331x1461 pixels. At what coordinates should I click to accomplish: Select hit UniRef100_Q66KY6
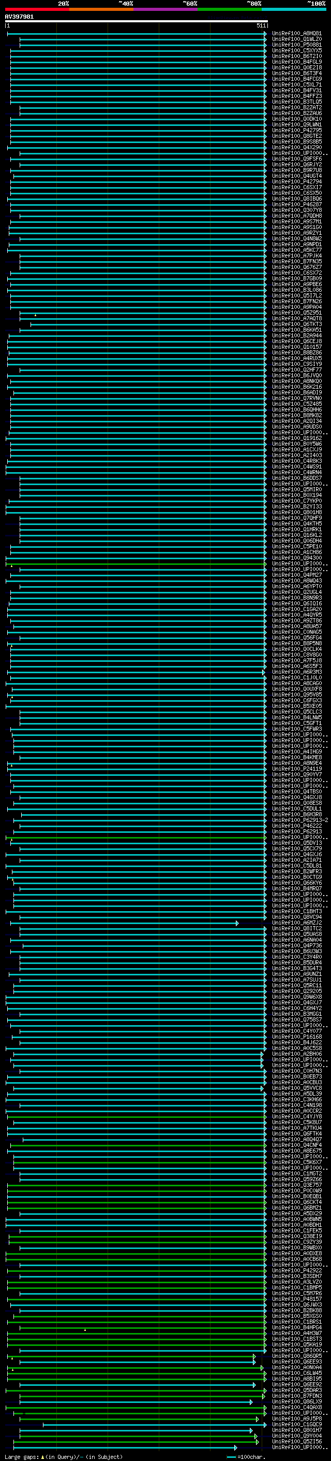[x=296, y=883]
